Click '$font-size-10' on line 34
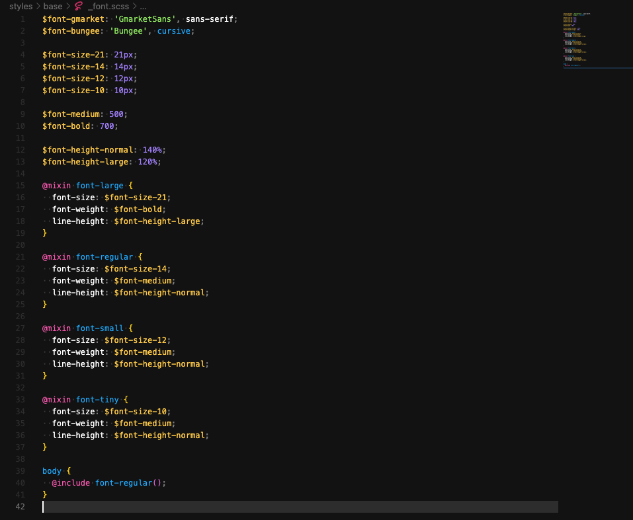Viewport: 633px width, 520px height. click(x=136, y=412)
